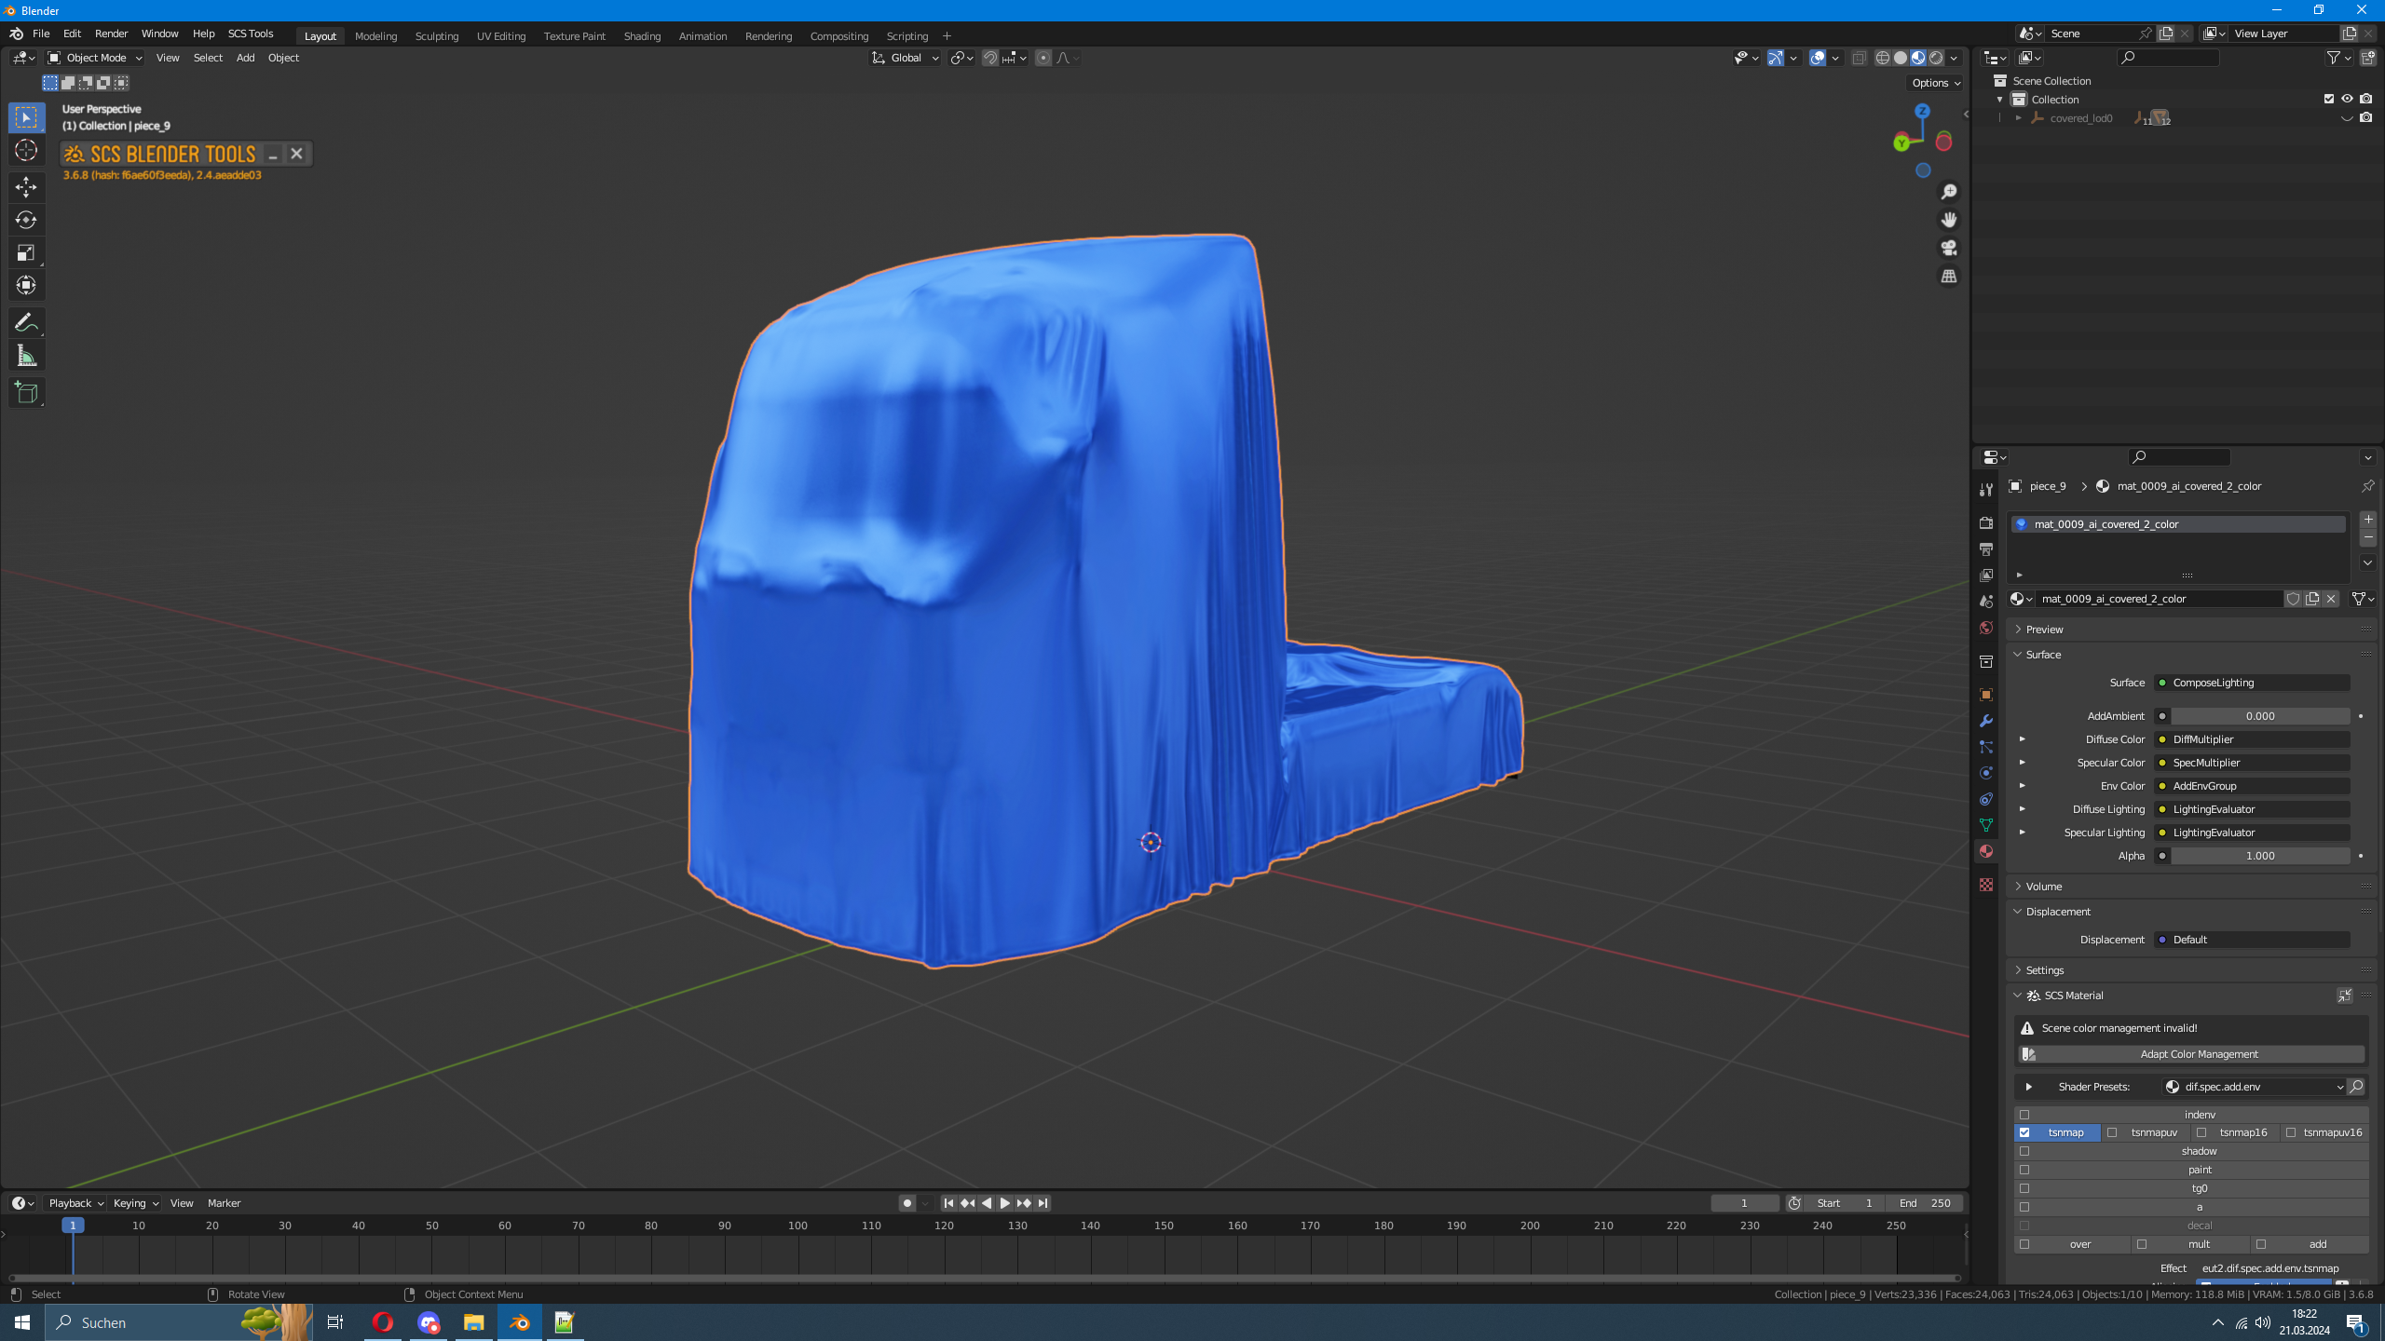Open the Object Mode dropdown
The image size is (2385, 1341).
tap(95, 58)
